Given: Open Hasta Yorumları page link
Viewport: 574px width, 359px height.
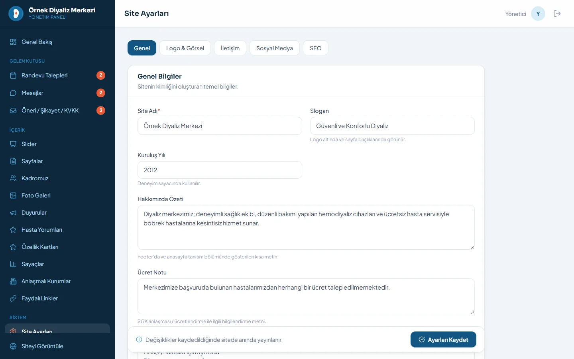Looking at the screenshot, I should pyautogui.click(x=57, y=230).
